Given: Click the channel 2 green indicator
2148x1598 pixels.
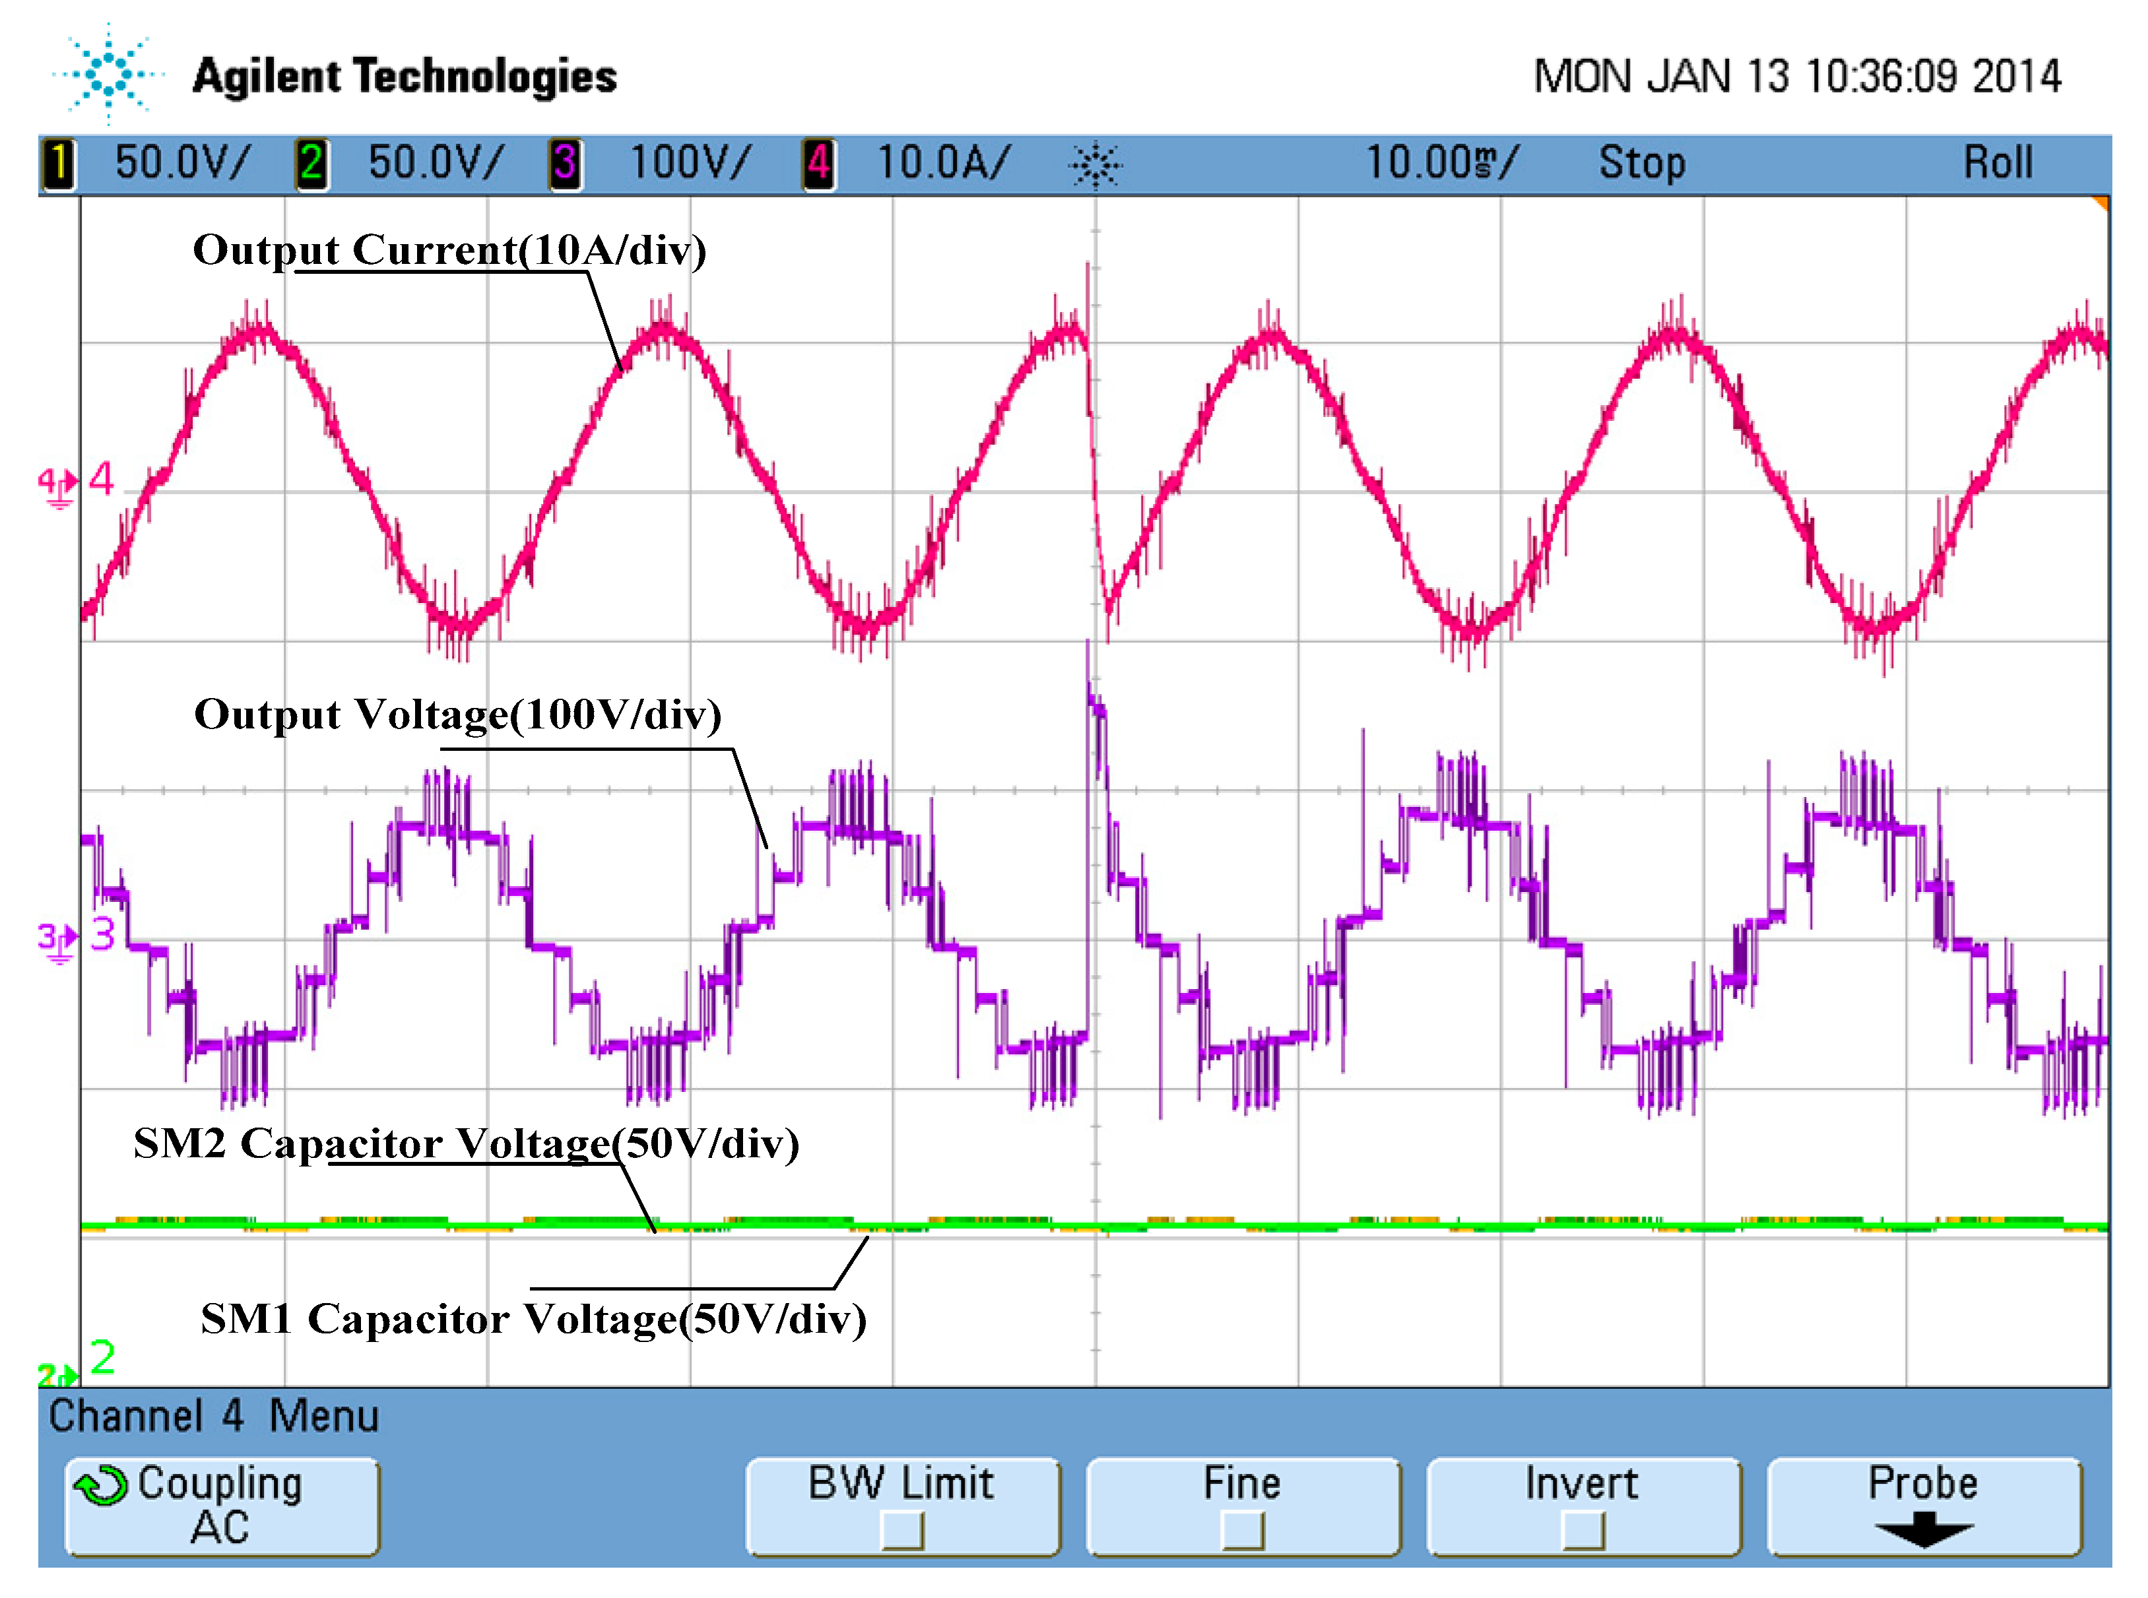Looking at the screenshot, I should point(311,164).
